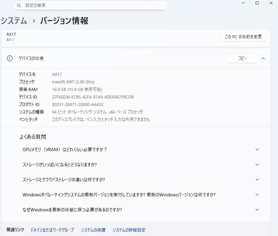This screenshot has height=236, width=278.
Task: Open the システムの詳細設定 link
Action: 129,230
